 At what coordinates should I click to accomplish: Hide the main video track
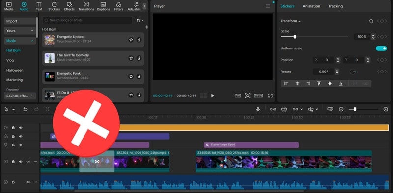coord(21,162)
